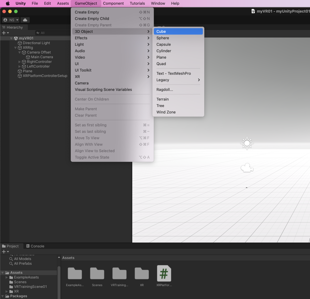
Task: Choose Sphere from 3D Object submenu
Action: click(x=178, y=38)
